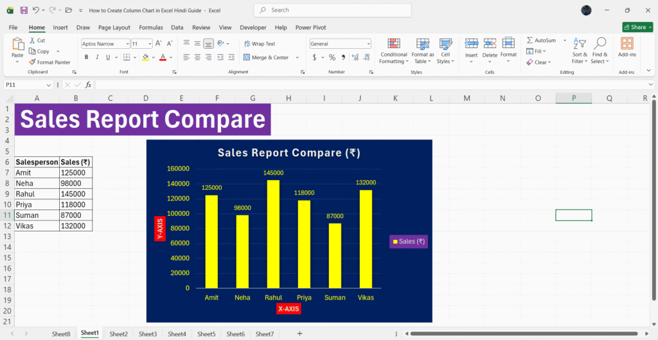Click the Save icon in the title bar
Viewport: 658px width, 340px height.
24,10
